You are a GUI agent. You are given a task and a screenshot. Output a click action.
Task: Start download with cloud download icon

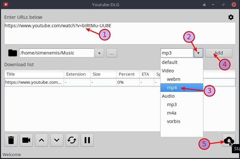click(229, 140)
